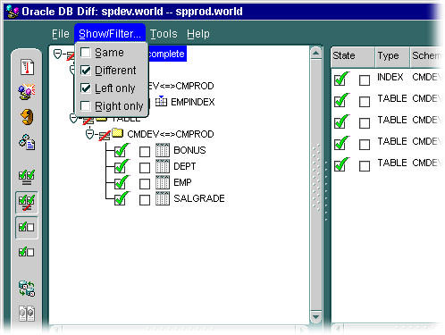Tick the empty checkbox beside BONUS

145,152
